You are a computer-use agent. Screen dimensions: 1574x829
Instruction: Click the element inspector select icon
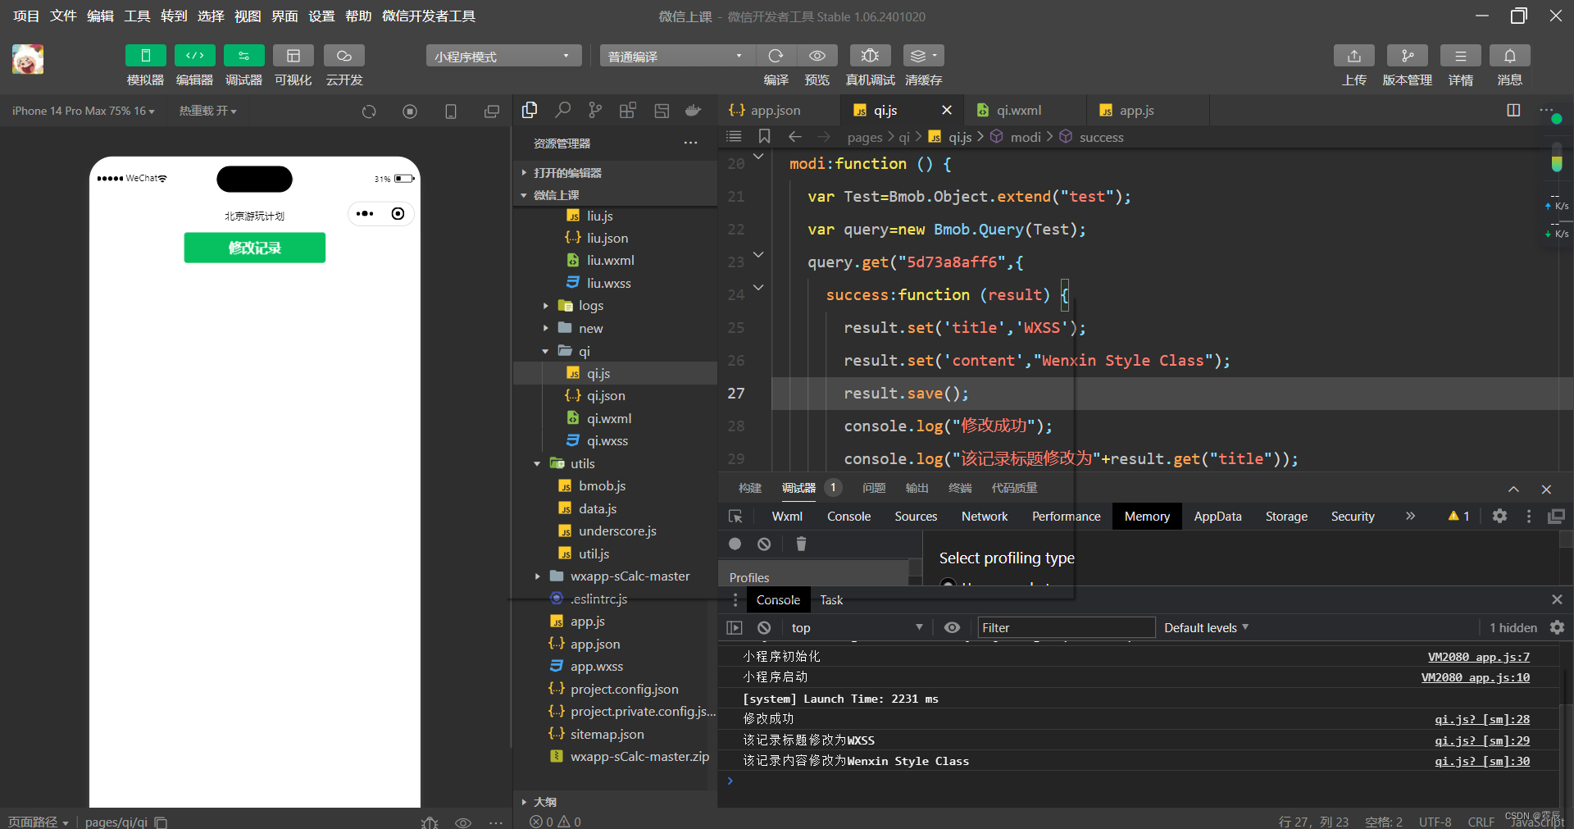coord(735,516)
